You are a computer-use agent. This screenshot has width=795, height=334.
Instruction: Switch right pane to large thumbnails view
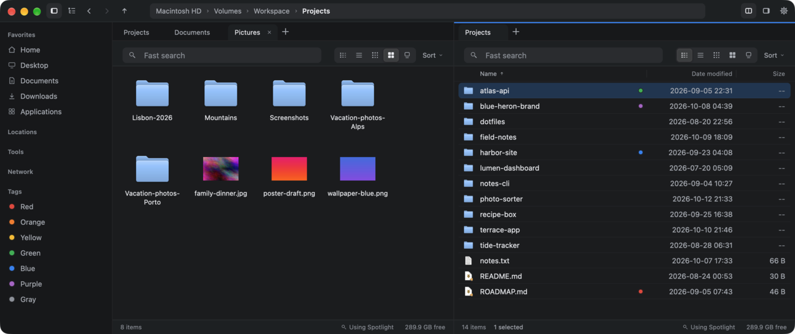pos(732,55)
